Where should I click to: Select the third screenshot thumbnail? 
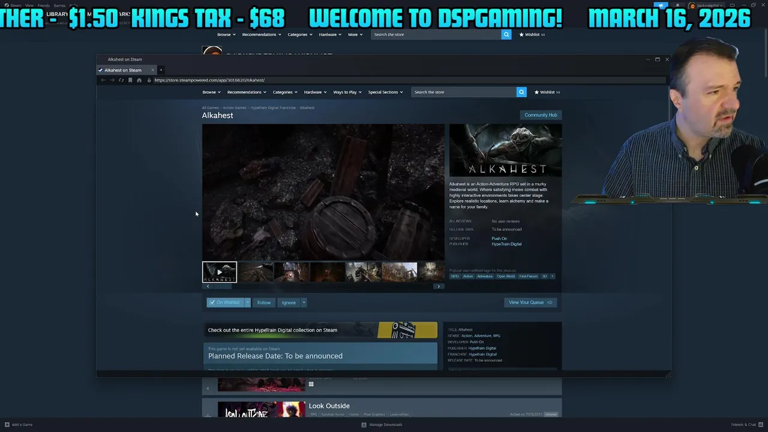pyautogui.click(x=292, y=272)
